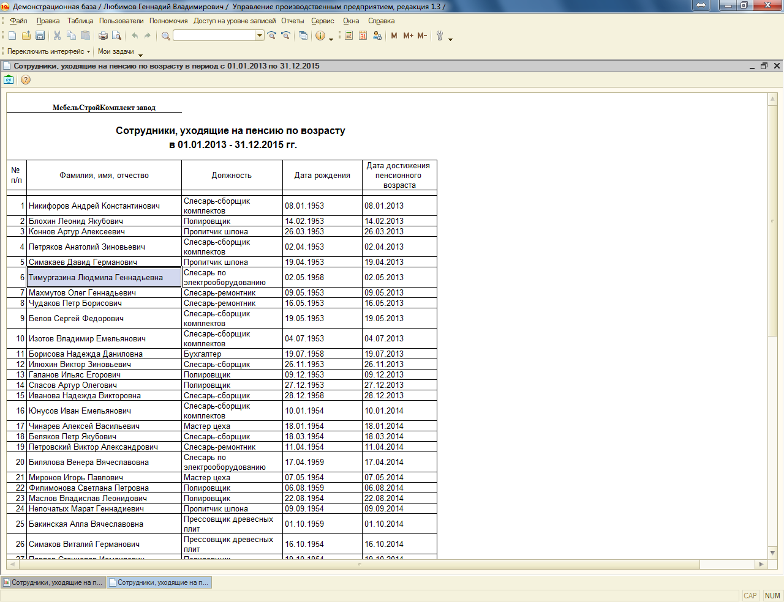Viewport: 784px width, 602px height.
Task: Open the search field dropdown arrow
Action: click(260, 36)
